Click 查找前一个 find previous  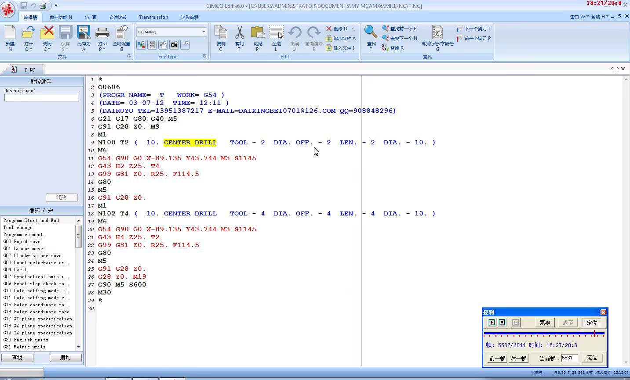(399, 29)
